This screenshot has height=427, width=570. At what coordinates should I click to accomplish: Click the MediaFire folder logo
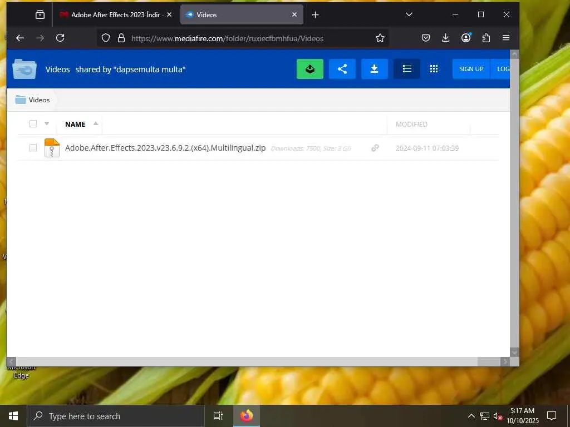point(24,69)
